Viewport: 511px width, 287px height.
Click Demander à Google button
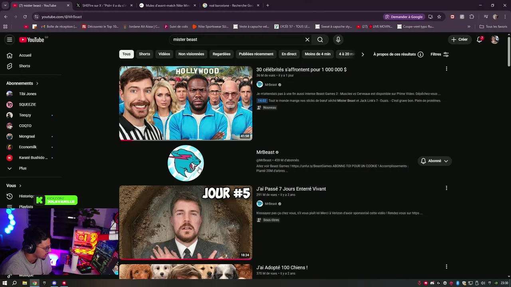click(x=404, y=17)
